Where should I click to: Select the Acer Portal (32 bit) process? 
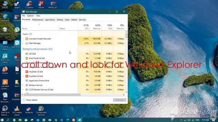pyautogui.click(x=73, y=58)
